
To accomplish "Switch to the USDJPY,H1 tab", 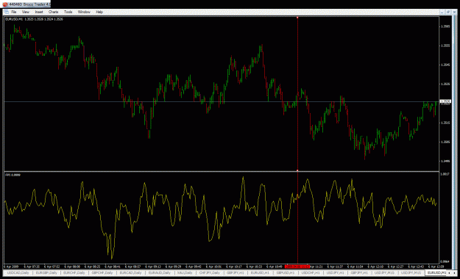I will tap(335, 273).
